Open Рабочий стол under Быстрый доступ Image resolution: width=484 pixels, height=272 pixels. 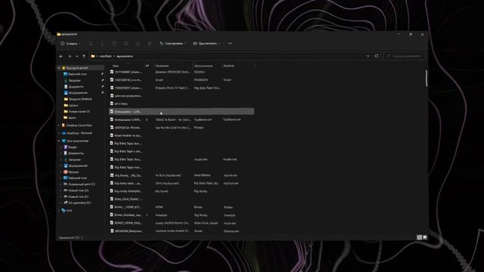(77, 74)
